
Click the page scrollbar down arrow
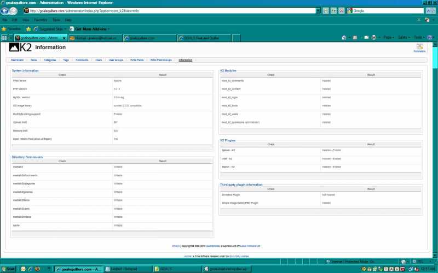[435, 255]
